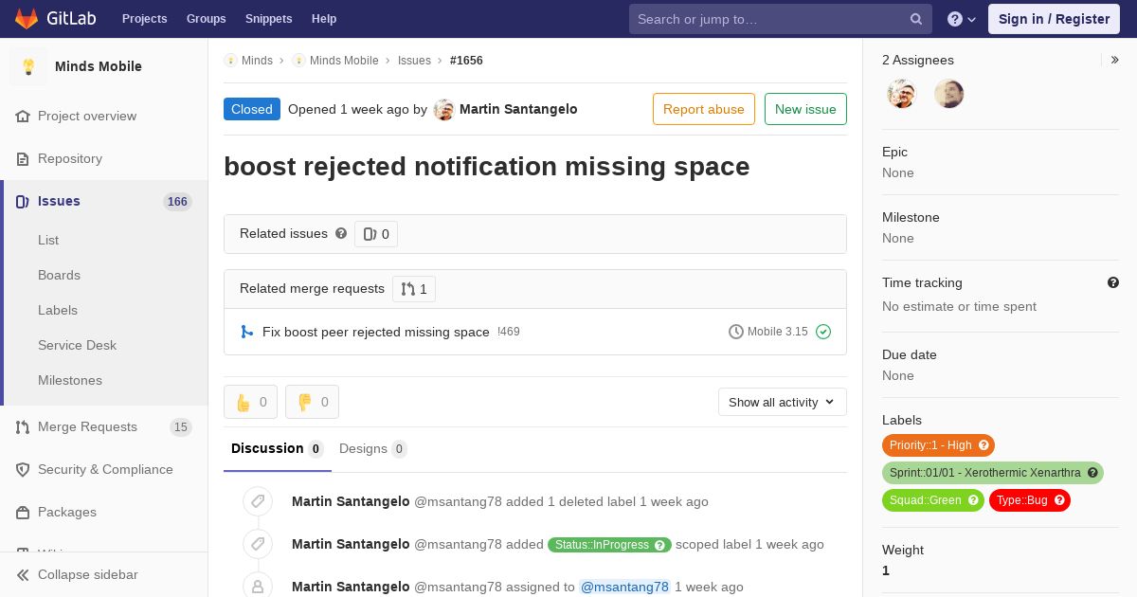Click merged merge request status icon

246,332
